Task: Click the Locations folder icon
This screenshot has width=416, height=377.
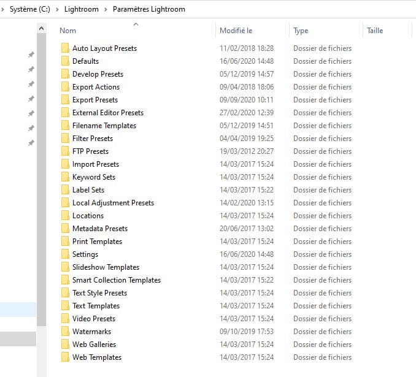Action: pos(65,216)
